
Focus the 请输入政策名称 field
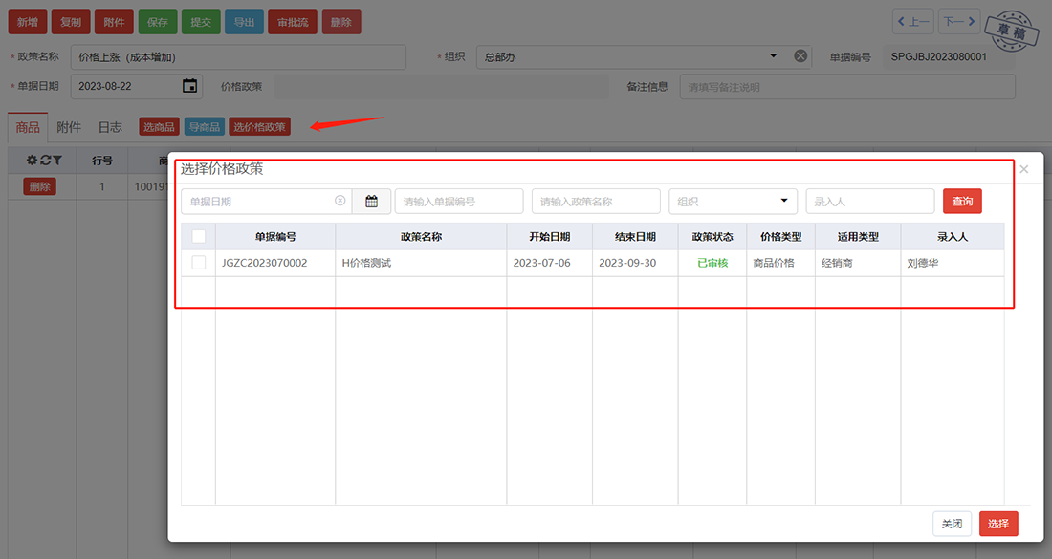point(596,201)
